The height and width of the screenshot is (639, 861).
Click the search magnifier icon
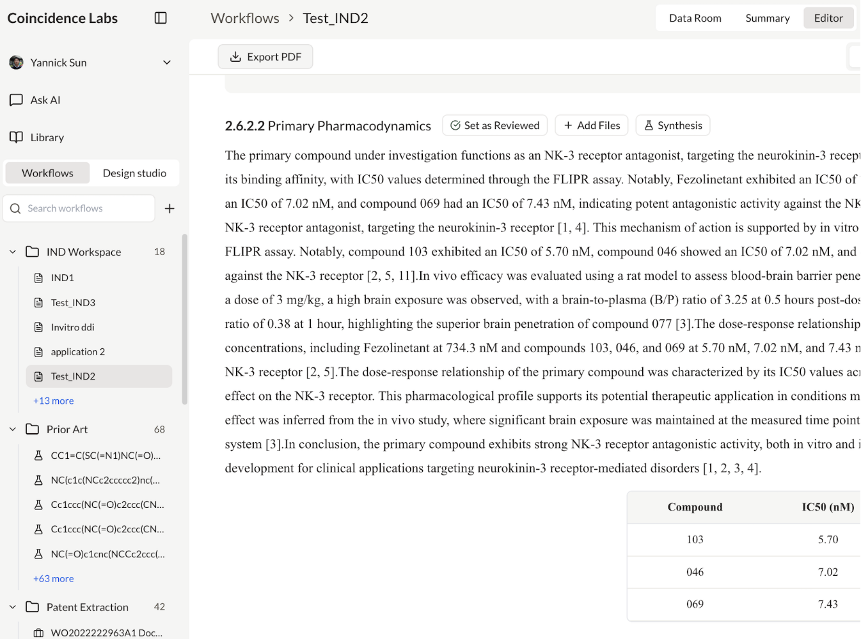coord(15,208)
